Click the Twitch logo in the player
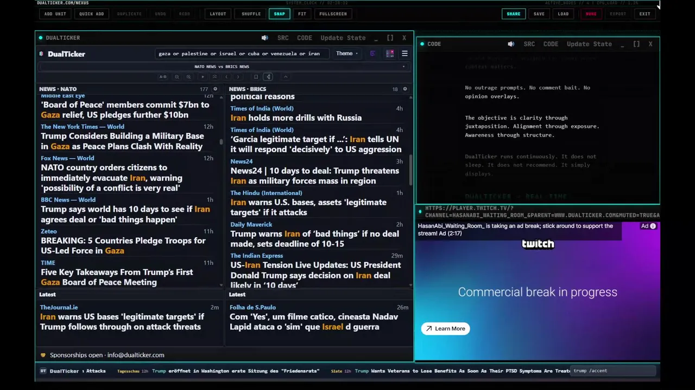This screenshot has width=695, height=390. pyautogui.click(x=538, y=244)
